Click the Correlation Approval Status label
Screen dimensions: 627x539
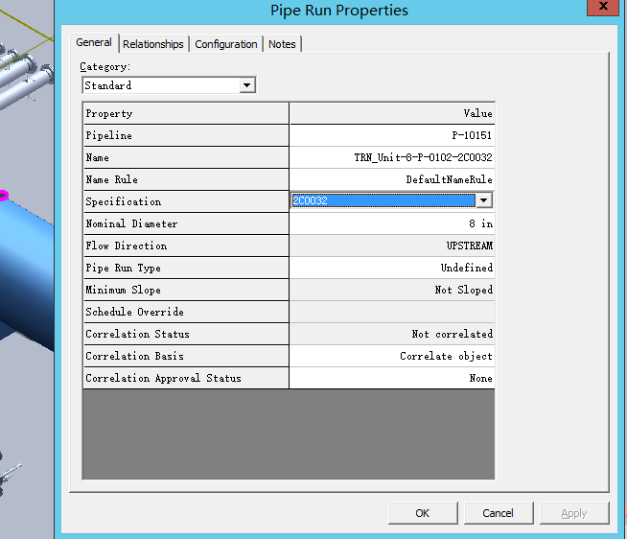[186, 378]
